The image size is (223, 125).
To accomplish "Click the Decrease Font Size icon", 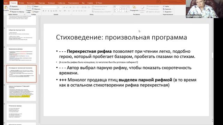I will click(x=67, y=7).
